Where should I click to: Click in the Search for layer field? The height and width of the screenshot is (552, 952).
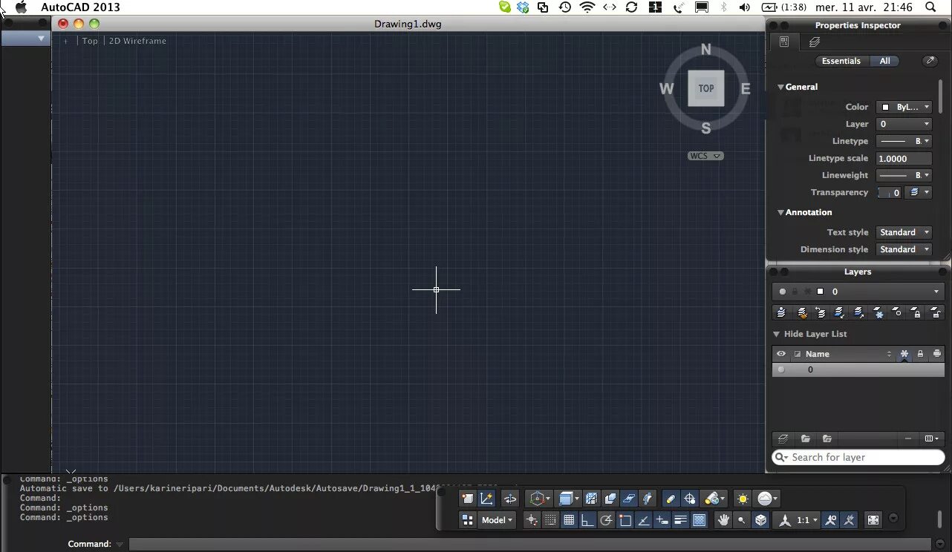pyautogui.click(x=858, y=457)
